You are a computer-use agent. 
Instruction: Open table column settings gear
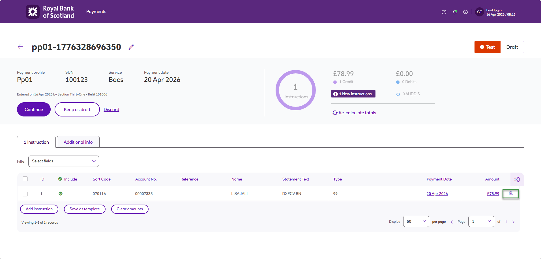(x=517, y=179)
